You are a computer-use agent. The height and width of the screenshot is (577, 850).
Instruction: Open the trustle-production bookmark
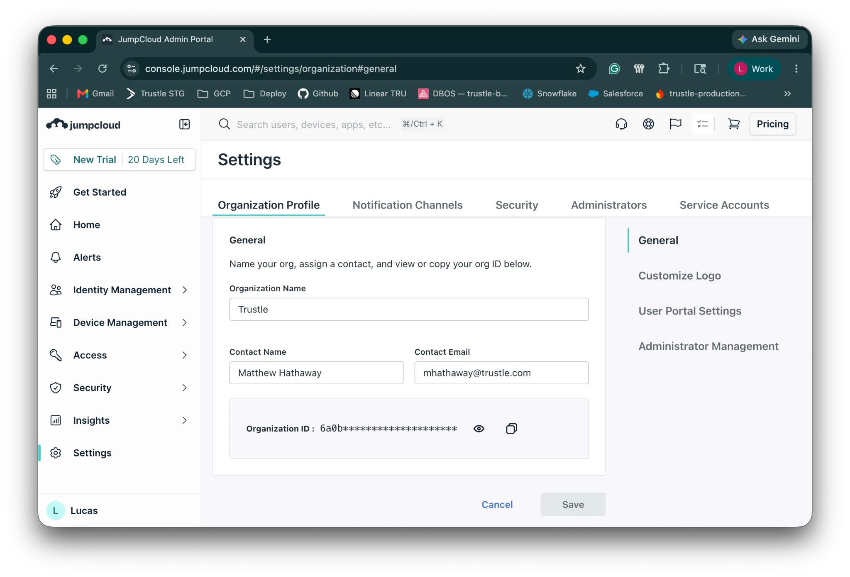coord(701,93)
